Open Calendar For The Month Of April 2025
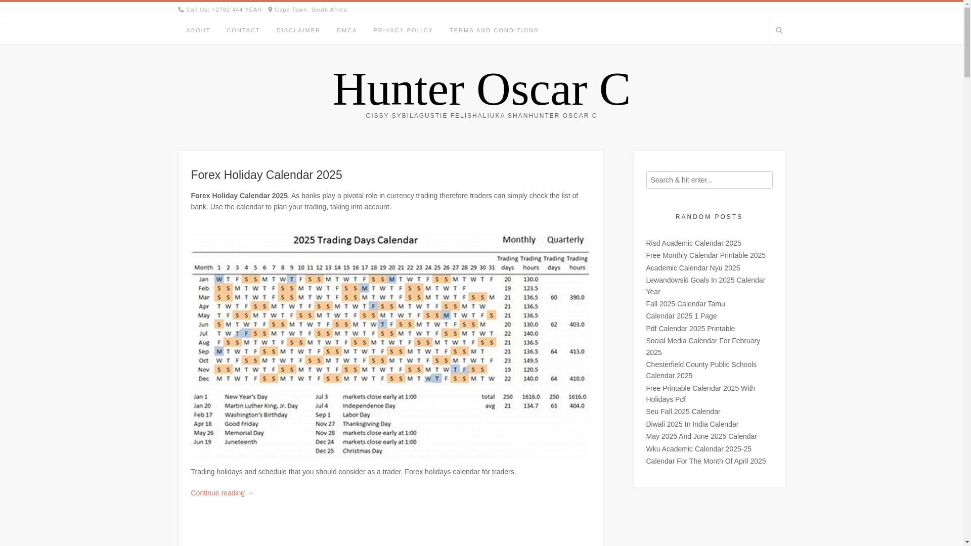The height and width of the screenshot is (546, 971). pyautogui.click(x=705, y=461)
